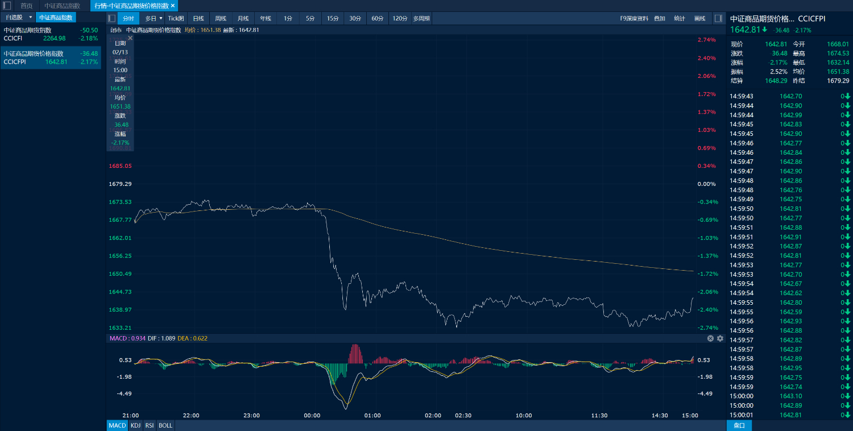Open the 中证商品指数 top tab
The height and width of the screenshot is (431, 853).
click(x=63, y=6)
